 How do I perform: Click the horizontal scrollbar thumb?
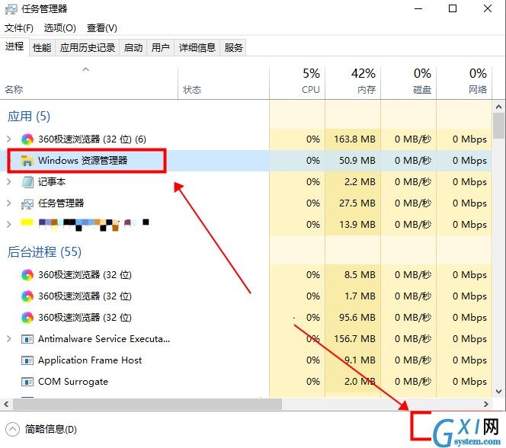click(148, 404)
